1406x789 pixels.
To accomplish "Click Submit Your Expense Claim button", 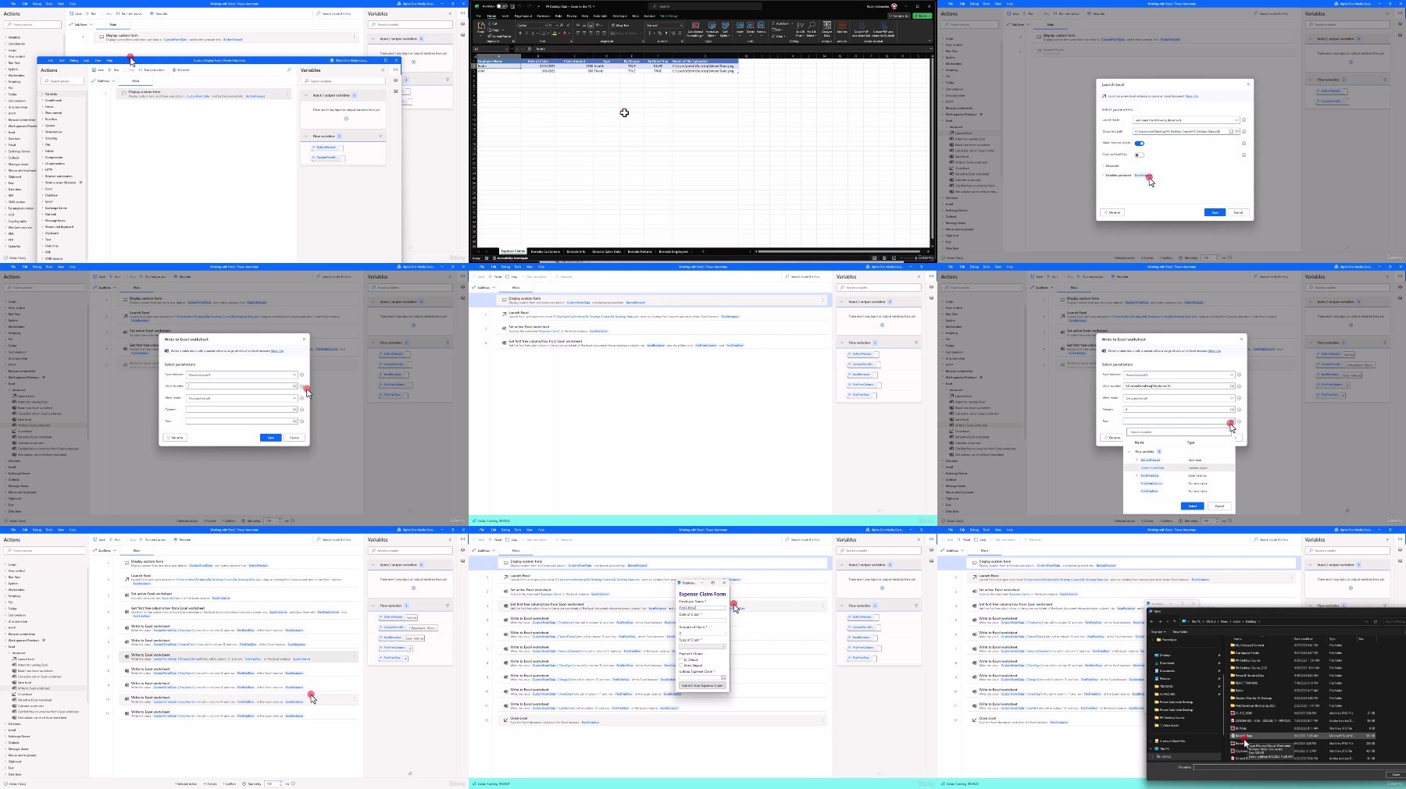I will point(702,685).
